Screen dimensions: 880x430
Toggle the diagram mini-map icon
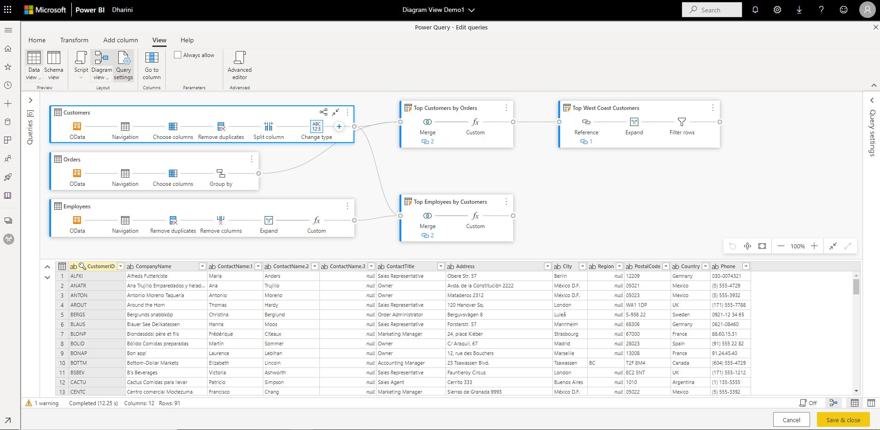(x=747, y=246)
